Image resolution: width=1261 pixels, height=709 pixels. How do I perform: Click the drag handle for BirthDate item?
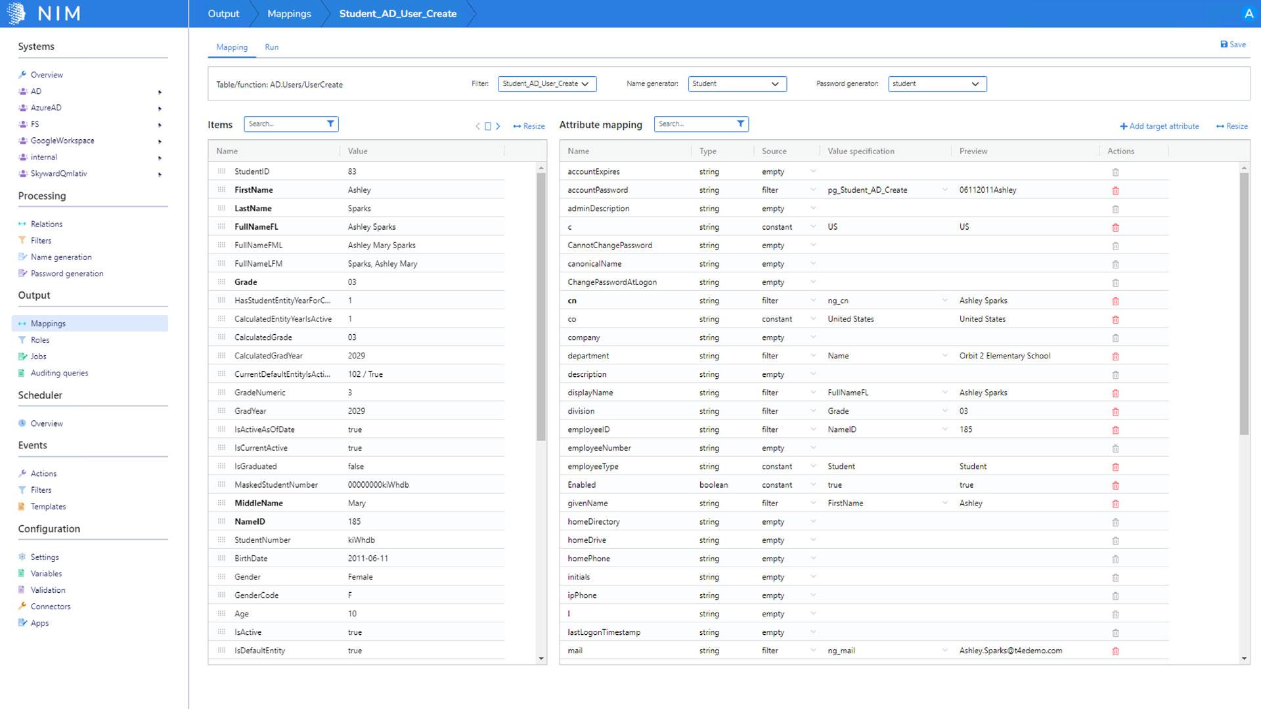click(x=221, y=558)
